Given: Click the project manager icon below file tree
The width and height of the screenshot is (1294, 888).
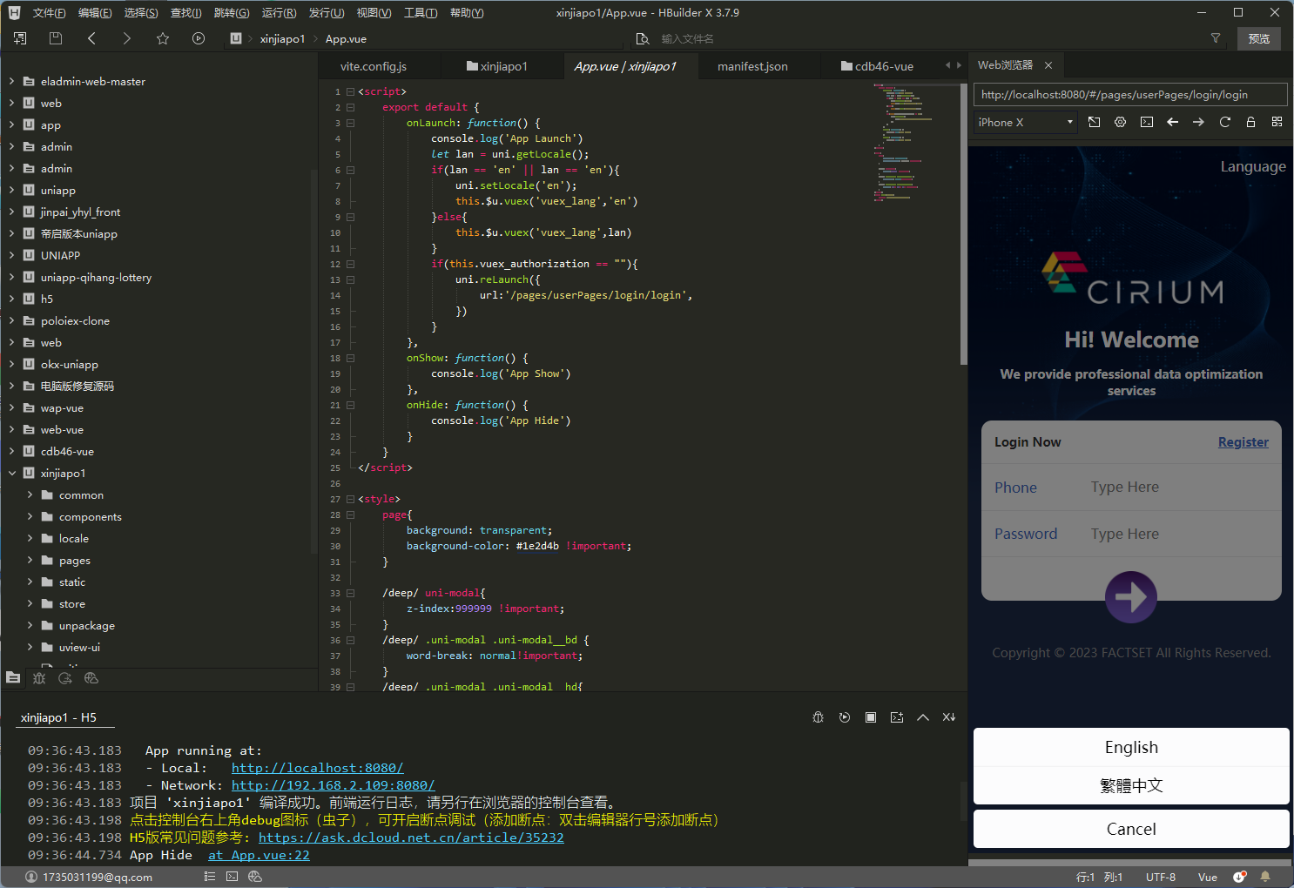Looking at the screenshot, I should pyautogui.click(x=13, y=677).
